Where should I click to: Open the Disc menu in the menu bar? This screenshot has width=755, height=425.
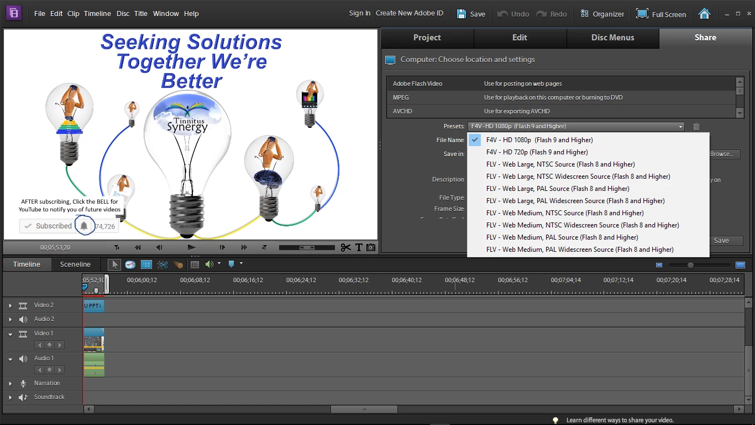[x=123, y=13]
